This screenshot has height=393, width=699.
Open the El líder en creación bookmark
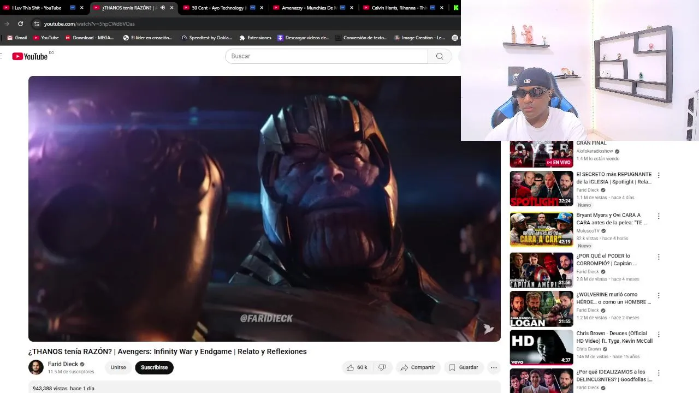pyautogui.click(x=147, y=38)
